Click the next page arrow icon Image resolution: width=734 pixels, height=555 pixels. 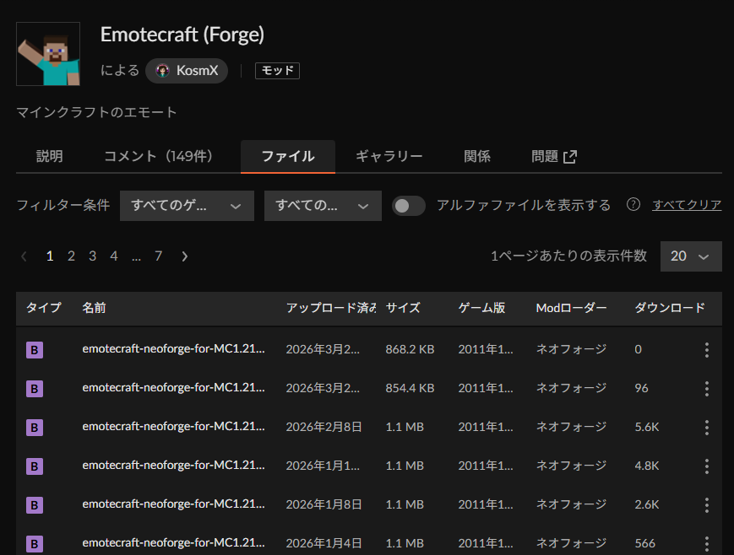pyautogui.click(x=185, y=256)
